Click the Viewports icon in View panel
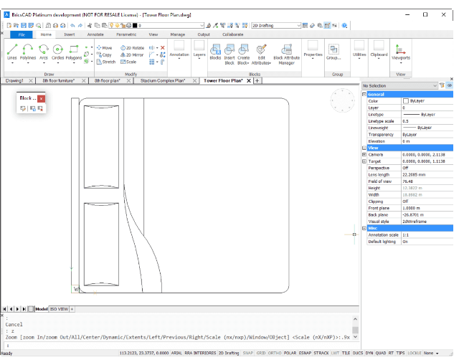 click(401, 49)
